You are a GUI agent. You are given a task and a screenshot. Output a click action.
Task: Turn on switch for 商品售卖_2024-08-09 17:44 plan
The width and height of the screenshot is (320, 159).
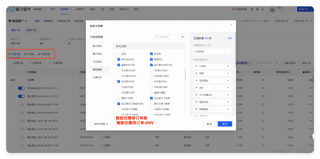[21, 104]
